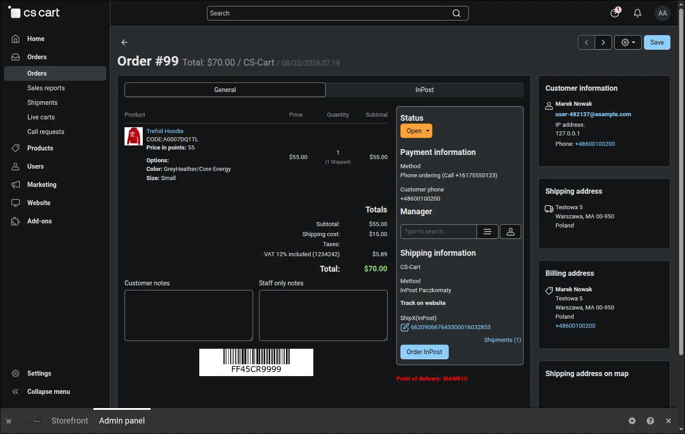
Task: Open the Open status dropdown
Action: 416,131
